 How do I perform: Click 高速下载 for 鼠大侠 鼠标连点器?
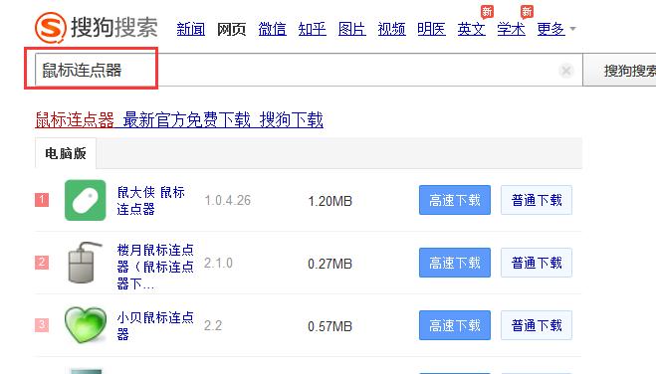pyautogui.click(x=455, y=200)
